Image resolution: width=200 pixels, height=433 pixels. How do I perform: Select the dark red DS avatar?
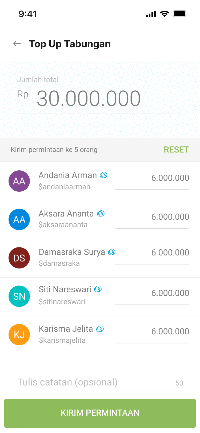pos(19,258)
